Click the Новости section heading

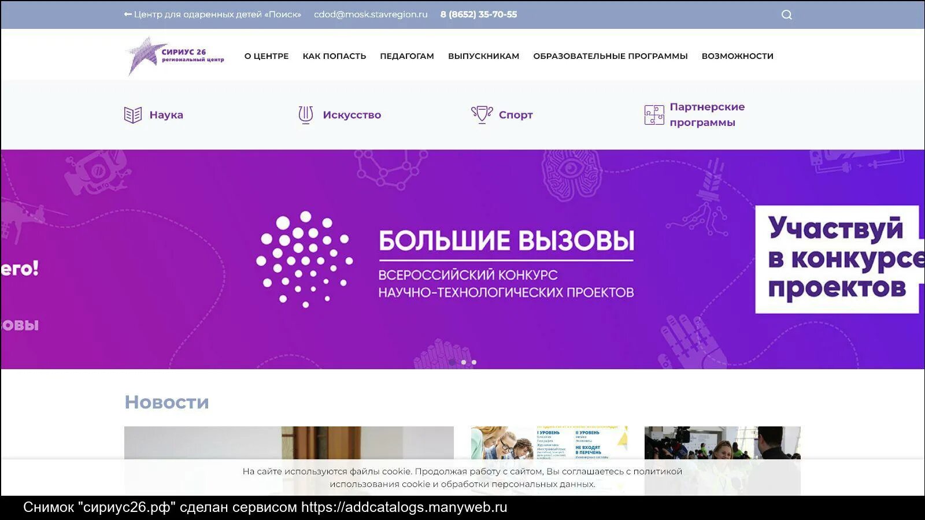(x=166, y=402)
